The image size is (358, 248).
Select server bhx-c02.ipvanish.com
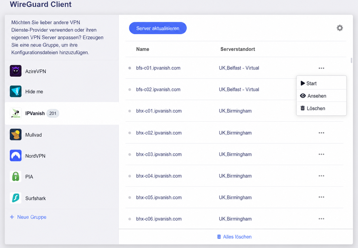point(159,133)
